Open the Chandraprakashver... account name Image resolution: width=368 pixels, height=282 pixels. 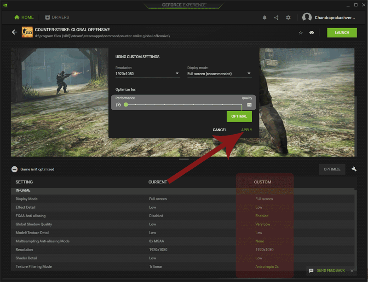pyautogui.click(x=335, y=18)
